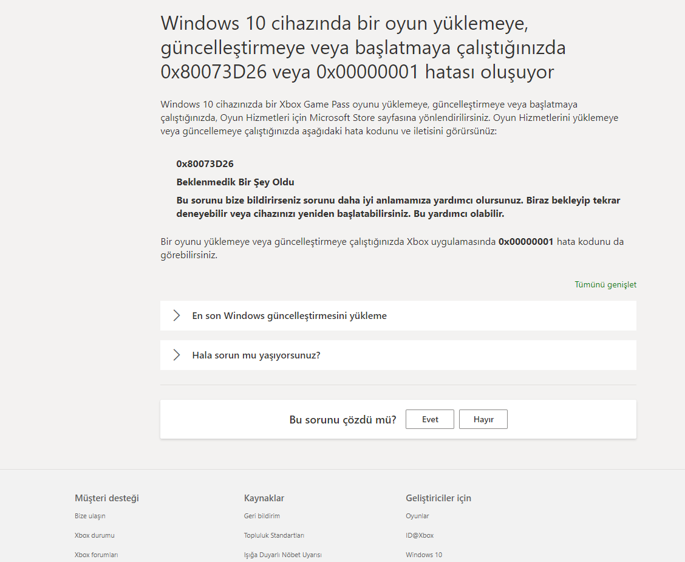The width and height of the screenshot is (685, 562).
Task: Click the 'Bu sorunu çözdü mü?' text
Action: pos(342,420)
